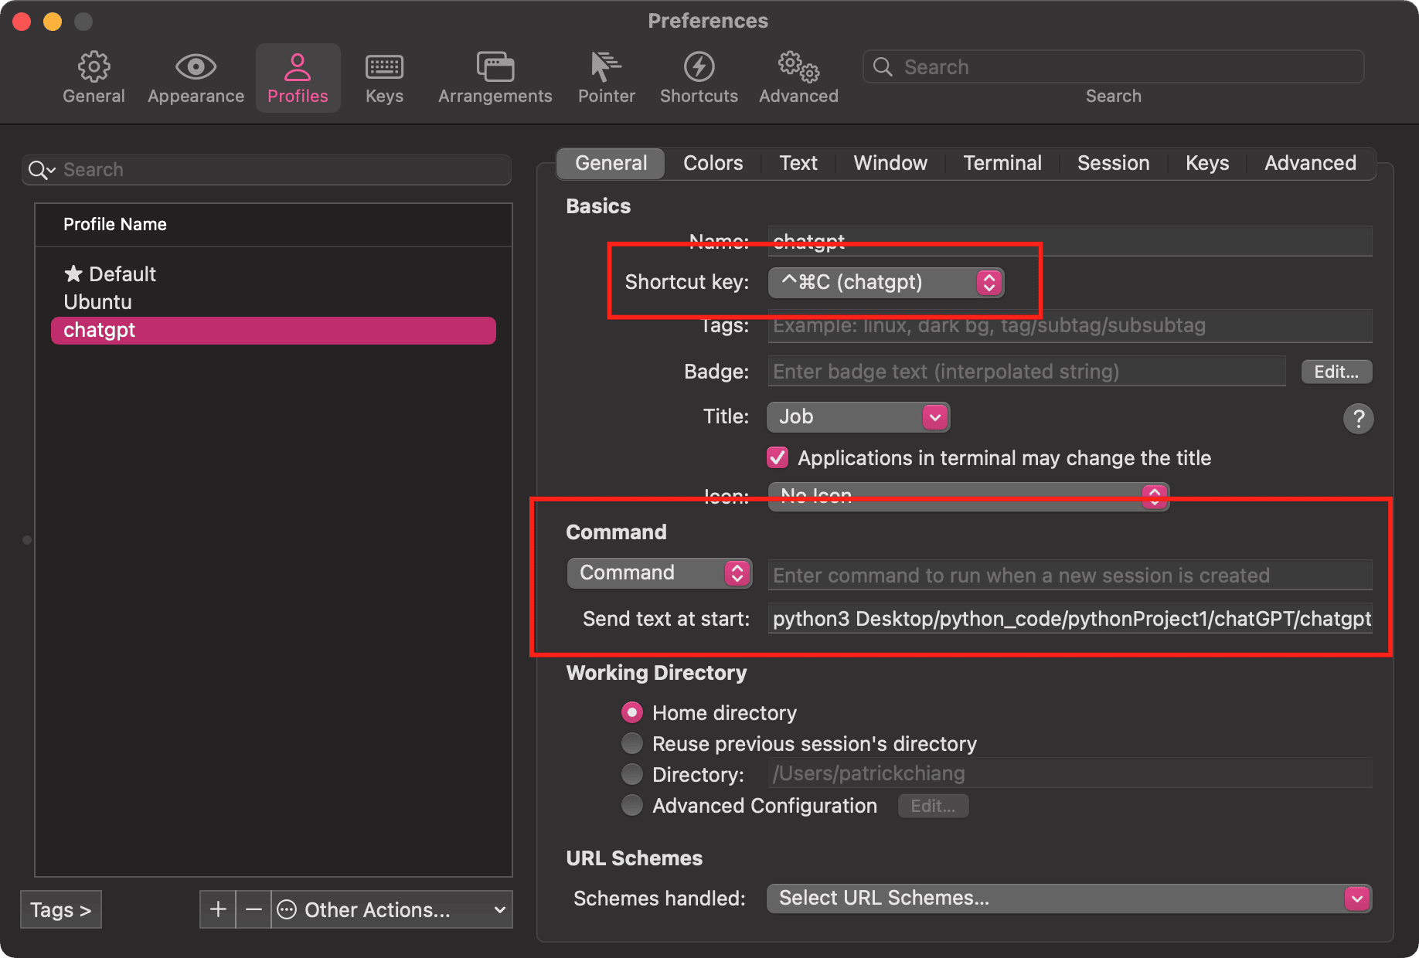Click the magnifier icon in profile search
Viewport: 1419px width, 958px height.
[42, 170]
